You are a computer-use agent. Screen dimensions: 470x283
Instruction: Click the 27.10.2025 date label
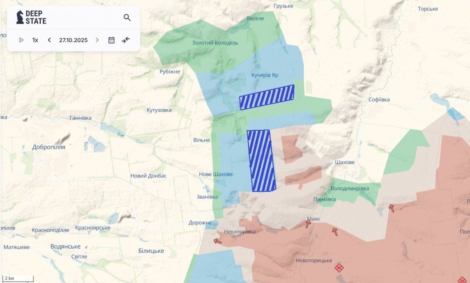point(73,40)
